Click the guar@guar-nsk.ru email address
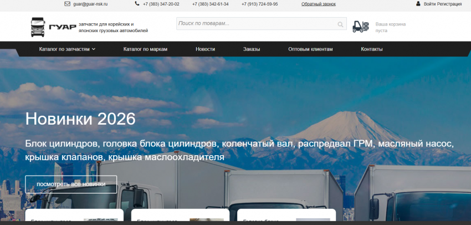This screenshot has height=225, width=471. coord(90,4)
